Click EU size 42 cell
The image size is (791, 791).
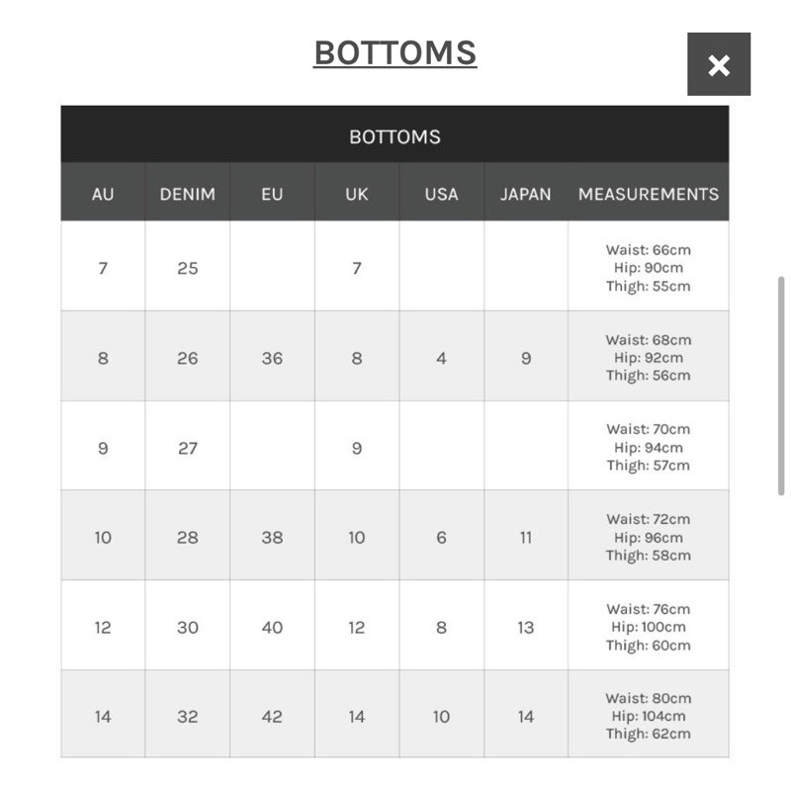272,717
